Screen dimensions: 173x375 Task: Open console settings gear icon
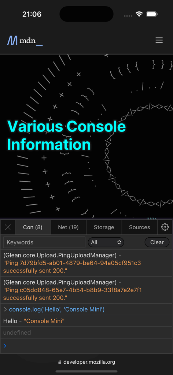coord(165,227)
